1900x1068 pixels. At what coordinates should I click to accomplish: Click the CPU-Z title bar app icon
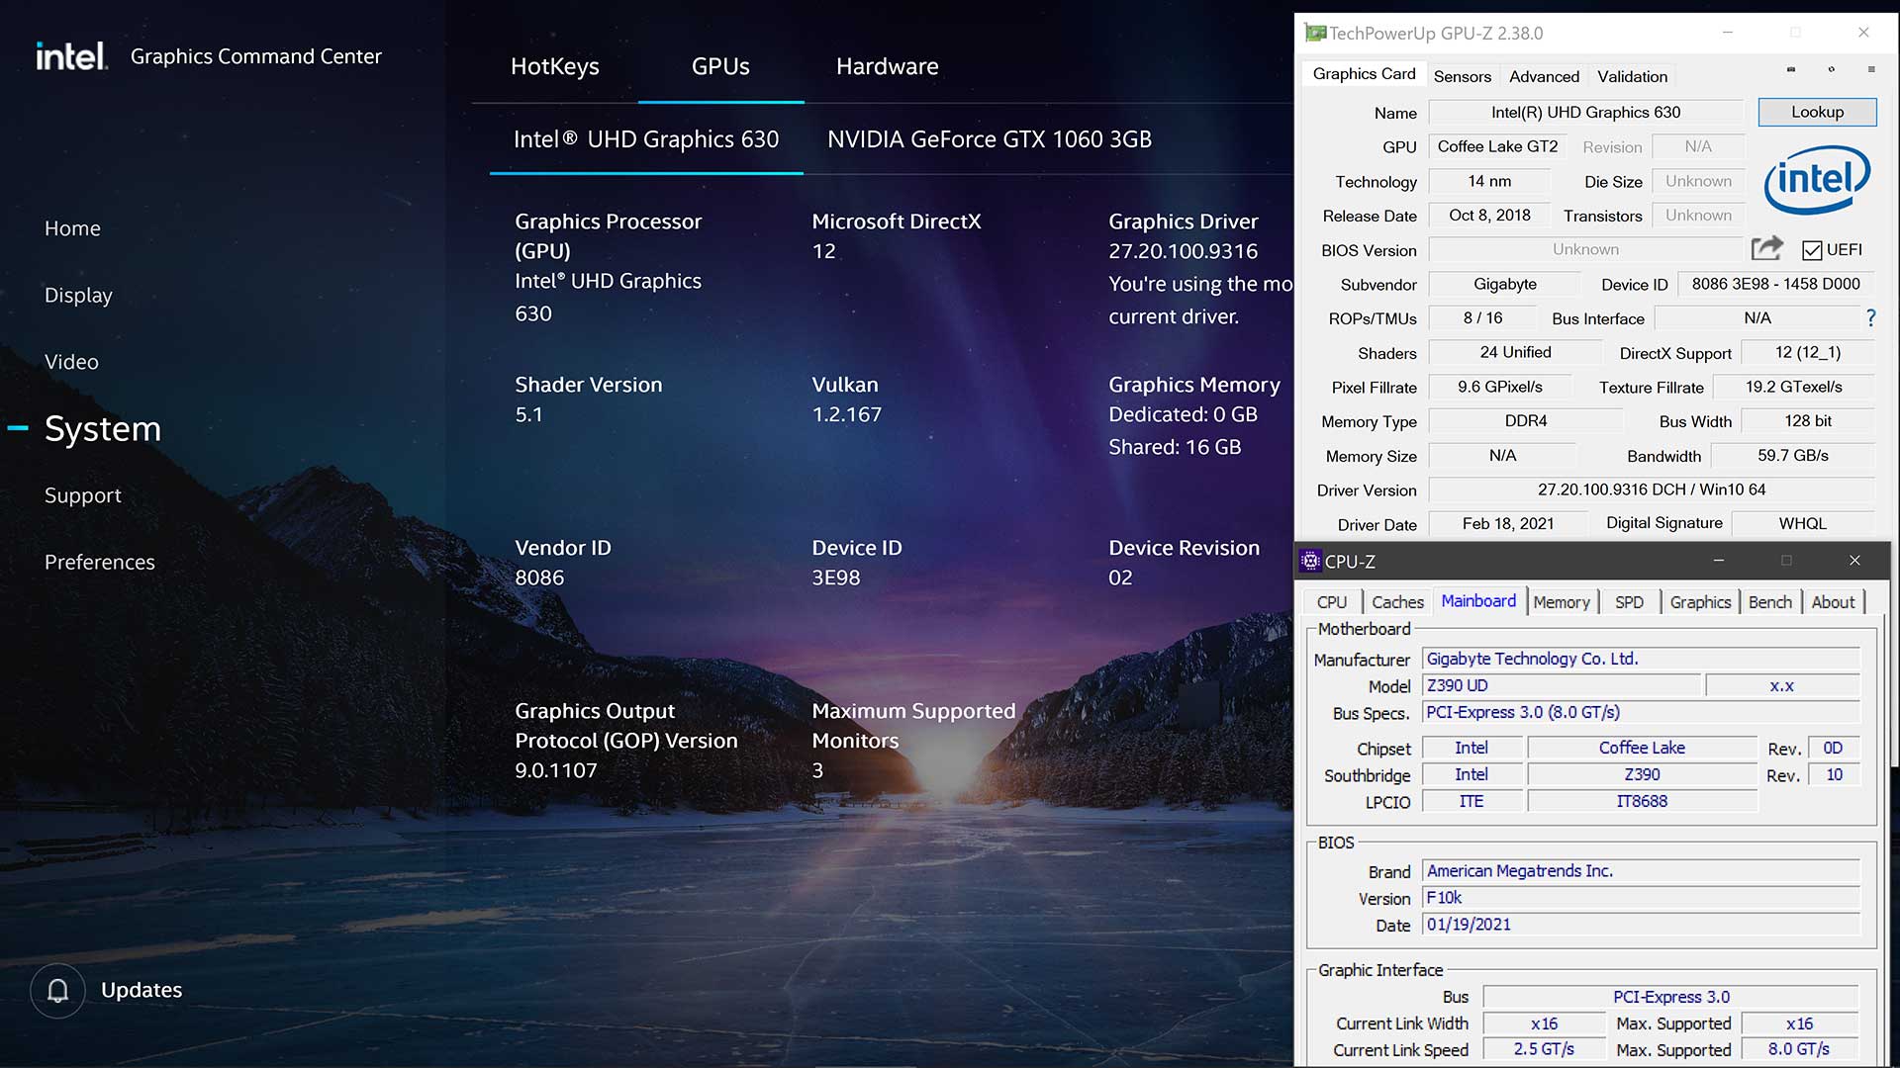click(1310, 561)
